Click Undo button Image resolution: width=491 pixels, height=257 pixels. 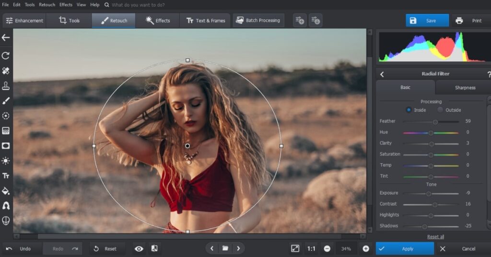(20, 249)
